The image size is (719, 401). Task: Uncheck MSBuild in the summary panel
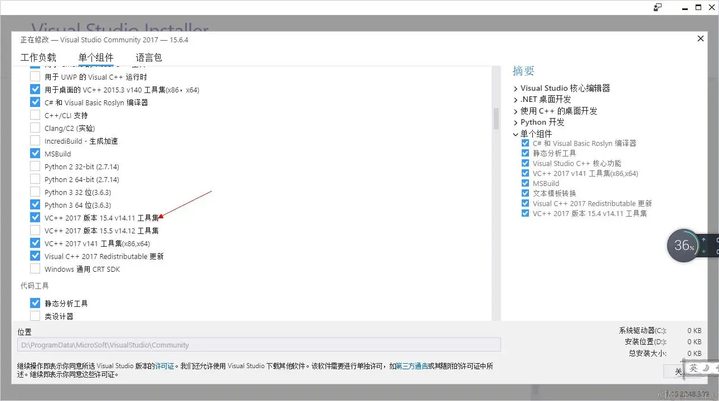point(525,183)
